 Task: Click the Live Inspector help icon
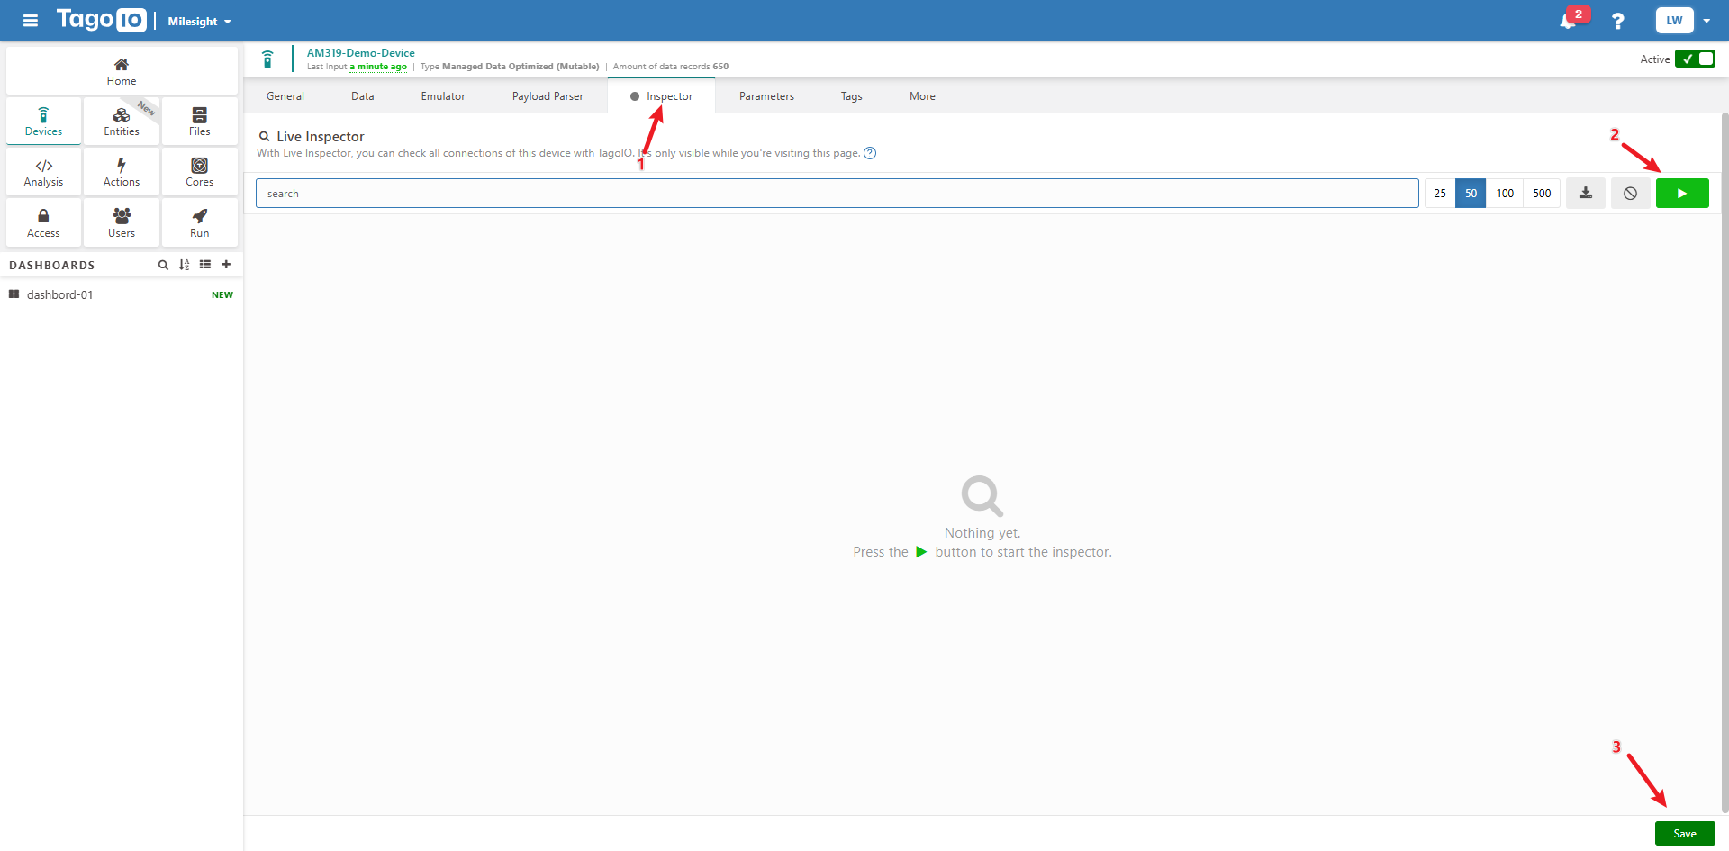click(870, 153)
